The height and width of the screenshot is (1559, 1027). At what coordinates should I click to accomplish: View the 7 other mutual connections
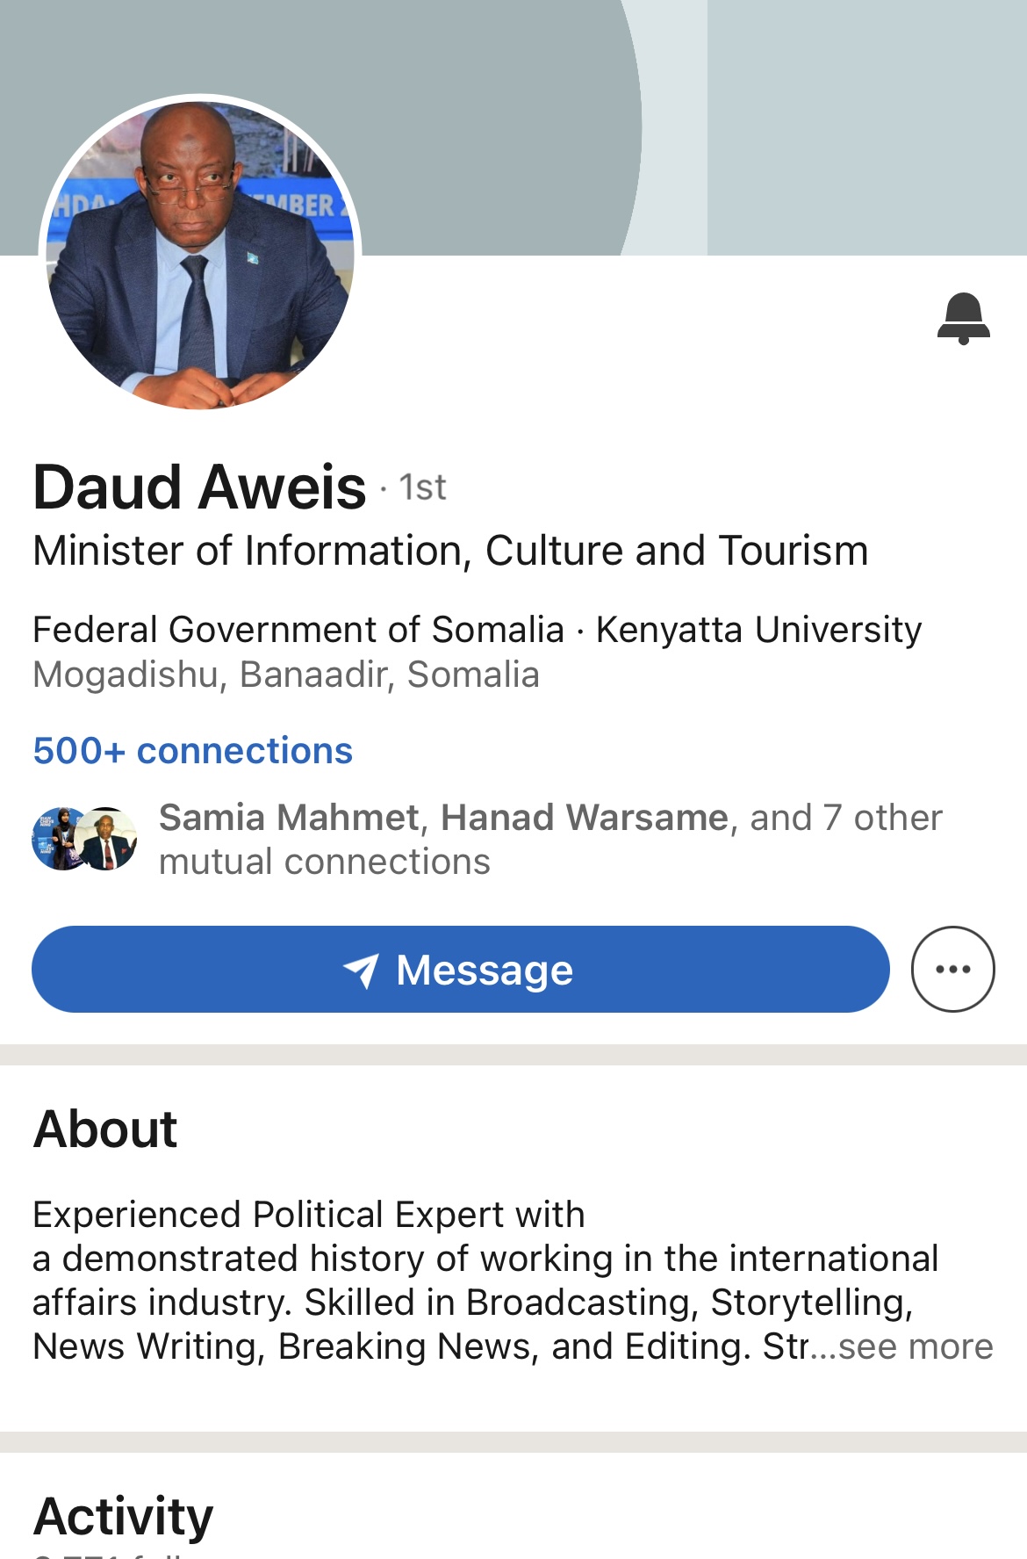pos(881,818)
